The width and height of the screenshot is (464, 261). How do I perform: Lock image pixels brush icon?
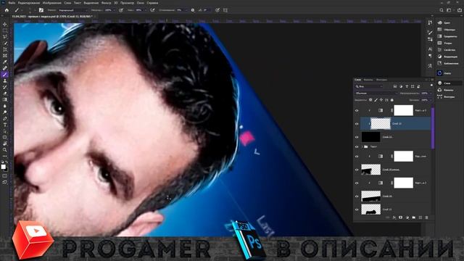[376, 100]
